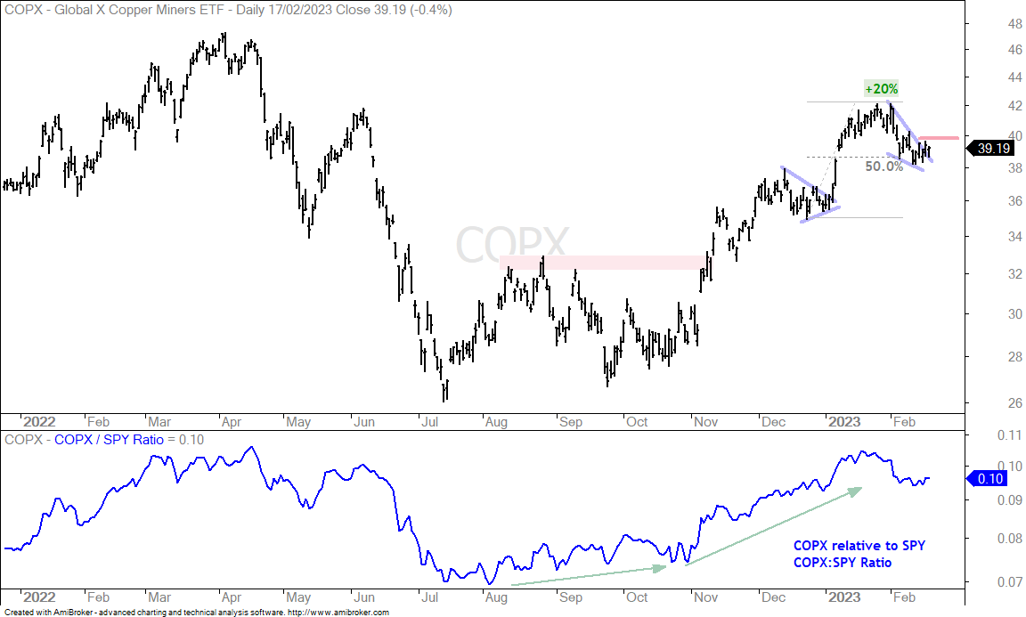Click the COPX relative to SPY annotation text
The height and width of the screenshot is (617, 1026).
pos(859,546)
